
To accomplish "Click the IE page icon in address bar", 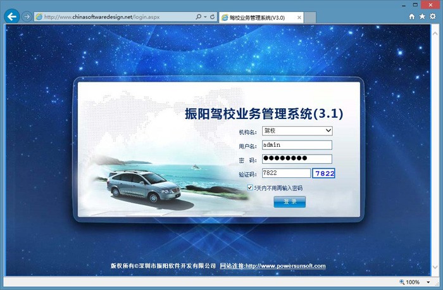I will (39, 16).
